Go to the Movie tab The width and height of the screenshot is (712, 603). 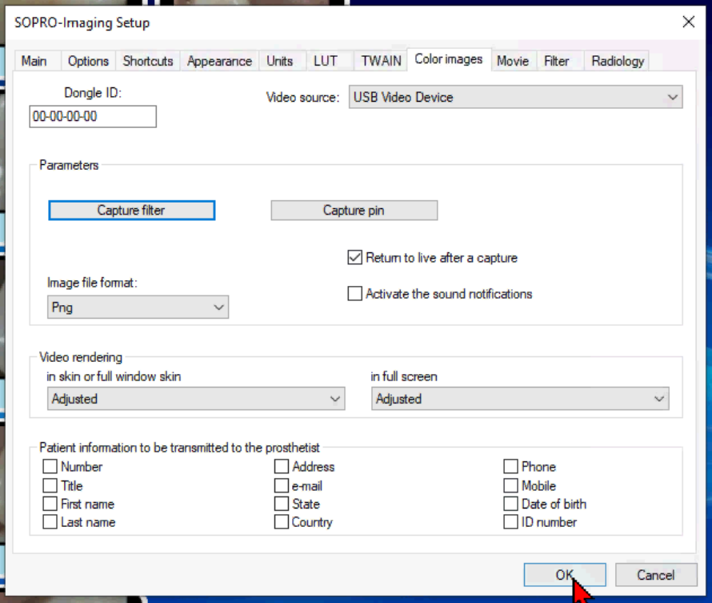pyautogui.click(x=513, y=61)
